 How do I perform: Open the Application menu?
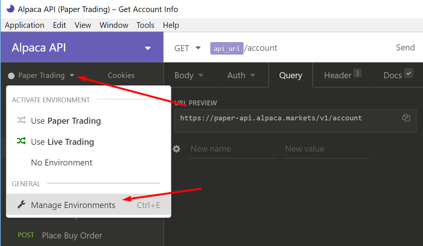point(24,25)
